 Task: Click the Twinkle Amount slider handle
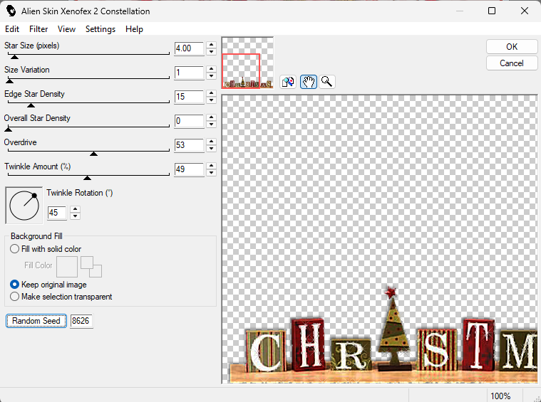(x=87, y=178)
